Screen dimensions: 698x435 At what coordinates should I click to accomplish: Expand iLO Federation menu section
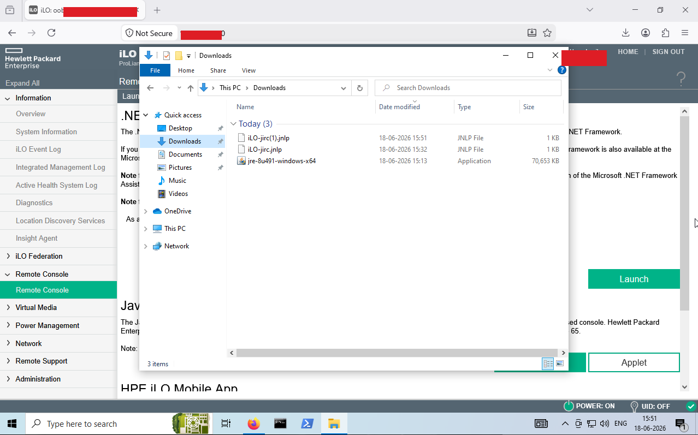tap(8, 256)
